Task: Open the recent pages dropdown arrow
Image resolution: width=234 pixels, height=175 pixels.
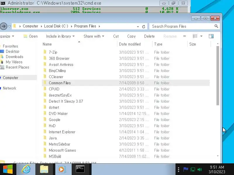Action: pyautogui.click(x=9, y=27)
